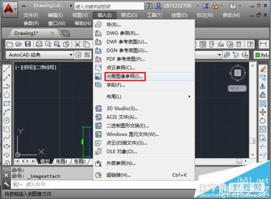Switch to the 布局1 layout tab
The height and width of the screenshot is (199, 271).
(x=62, y=161)
